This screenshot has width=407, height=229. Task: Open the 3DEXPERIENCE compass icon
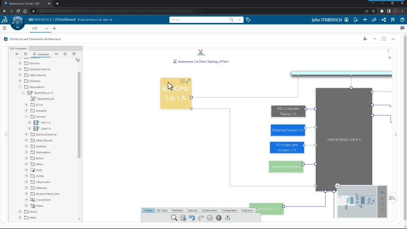click(18, 23)
